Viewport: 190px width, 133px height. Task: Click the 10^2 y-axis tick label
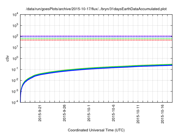tap(15, 37)
